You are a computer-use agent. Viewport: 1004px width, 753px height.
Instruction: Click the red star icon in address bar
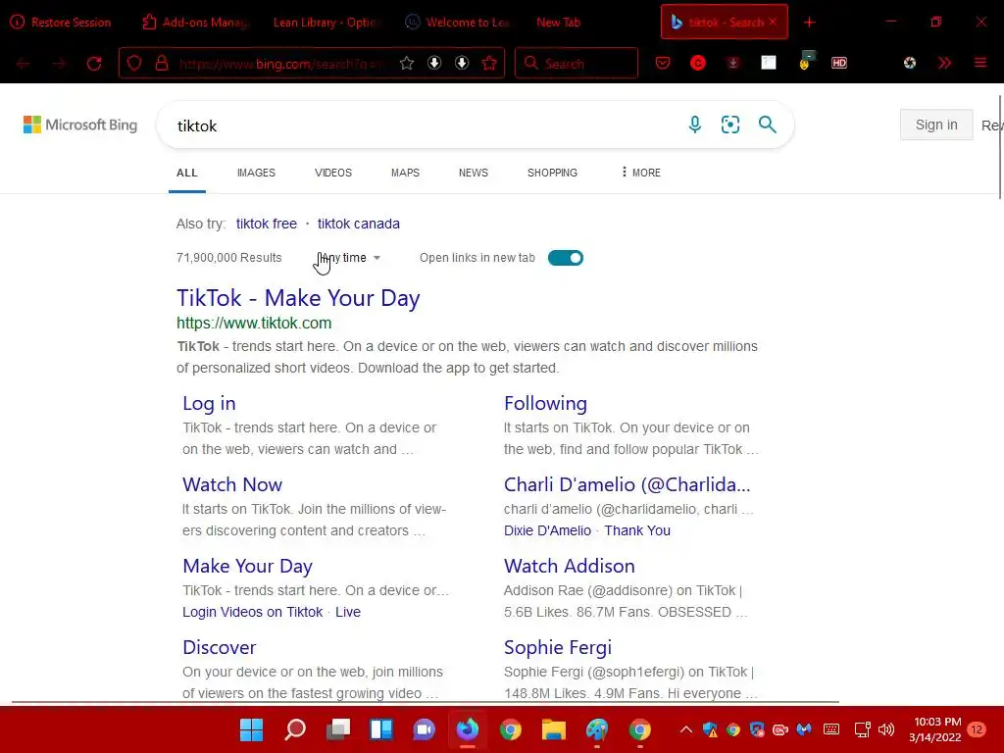(489, 63)
